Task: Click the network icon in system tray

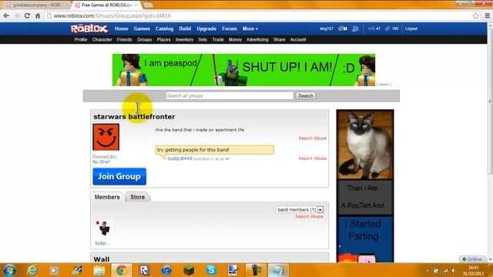Action: (445, 270)
